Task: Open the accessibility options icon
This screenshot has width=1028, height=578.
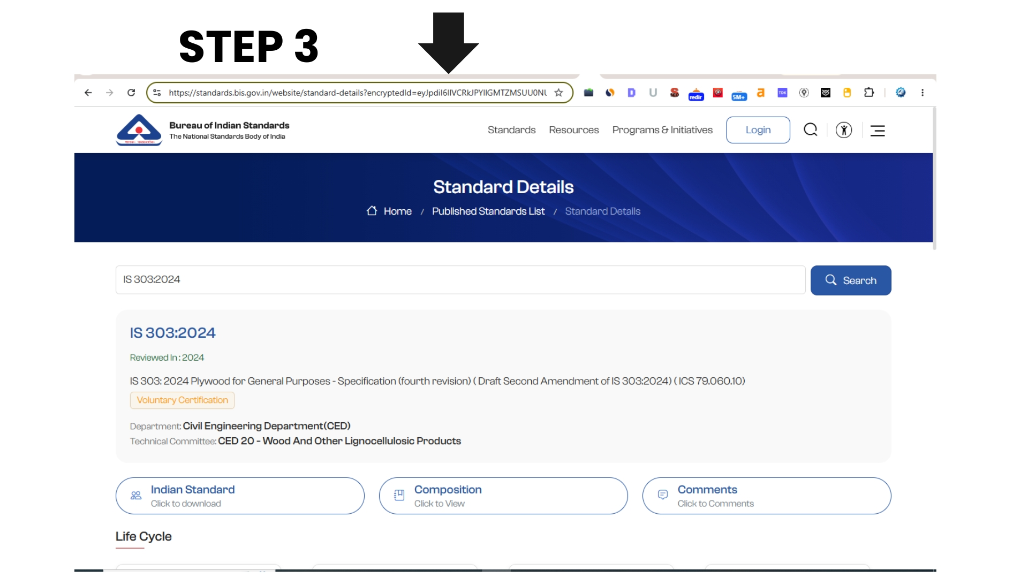Action: [x=844, y=130]
